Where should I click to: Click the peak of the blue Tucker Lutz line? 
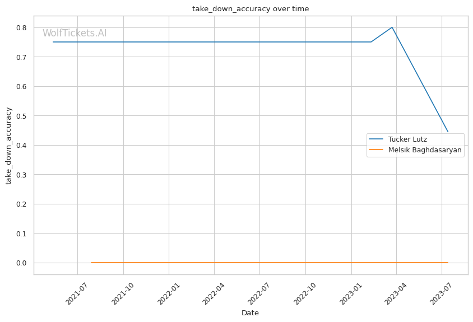[x=392, y=27]
